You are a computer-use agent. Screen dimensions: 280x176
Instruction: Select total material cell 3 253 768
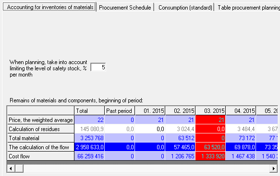[x=89, y=138]
